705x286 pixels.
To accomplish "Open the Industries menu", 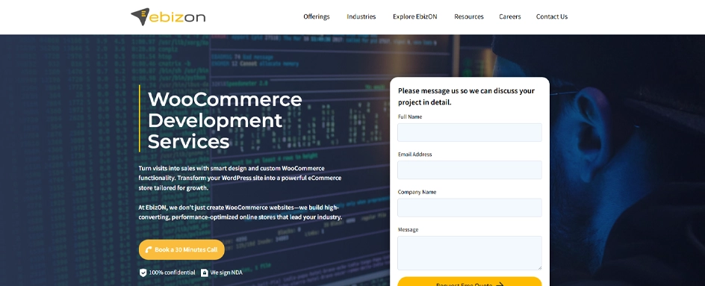I will (x=361, y=16).
